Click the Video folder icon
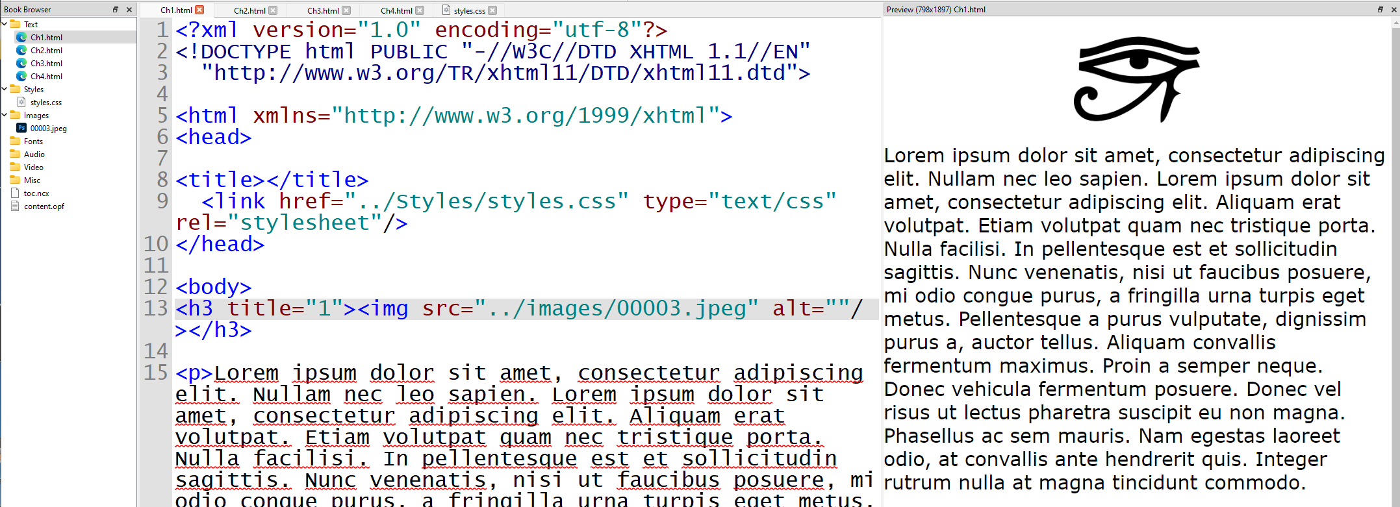 click(15, 167)
